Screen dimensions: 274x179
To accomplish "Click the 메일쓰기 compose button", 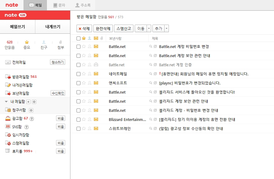I will click(x=17, y=27).
